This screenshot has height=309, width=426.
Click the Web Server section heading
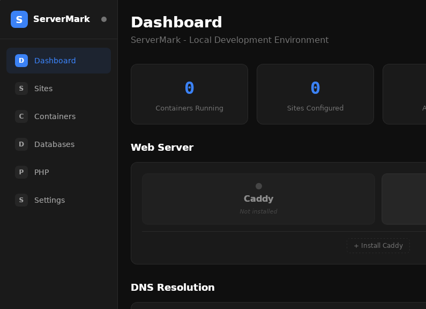coord(162,147)
